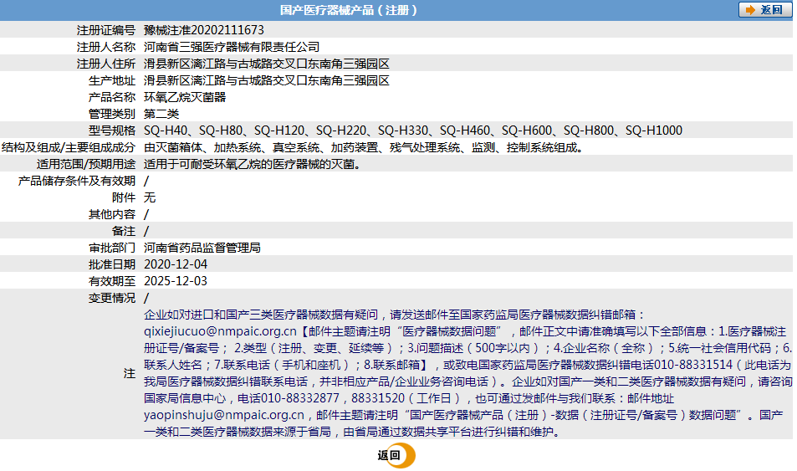Viewport: 797px width, 471px height.
Task: Click the 返回 button at top right
Action: 764,10
